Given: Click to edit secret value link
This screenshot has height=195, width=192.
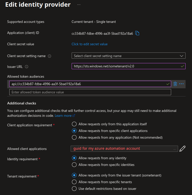Looking at the screenshot, I should [x=89, y=44].
